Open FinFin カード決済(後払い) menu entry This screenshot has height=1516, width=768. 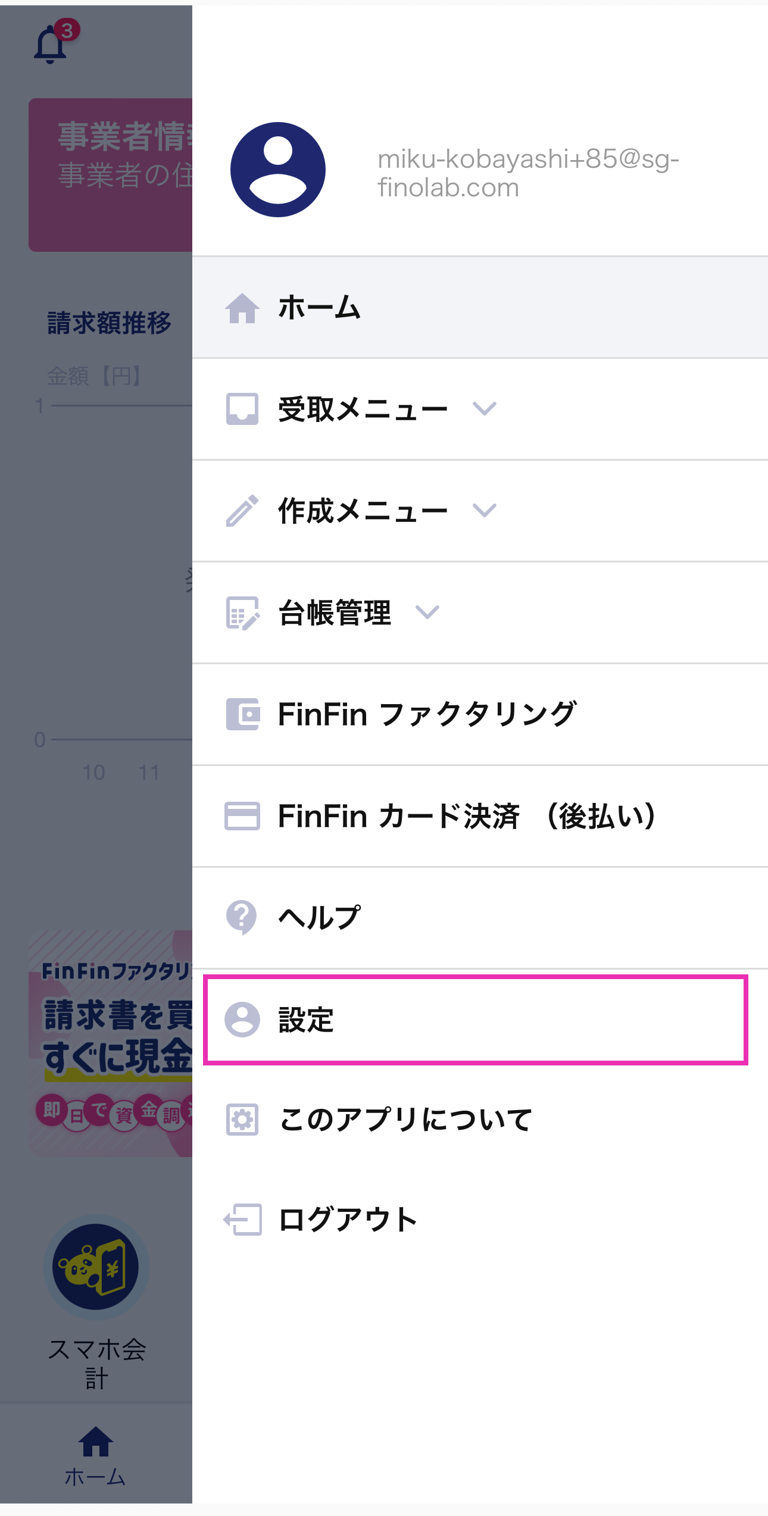tap(480, 816)
